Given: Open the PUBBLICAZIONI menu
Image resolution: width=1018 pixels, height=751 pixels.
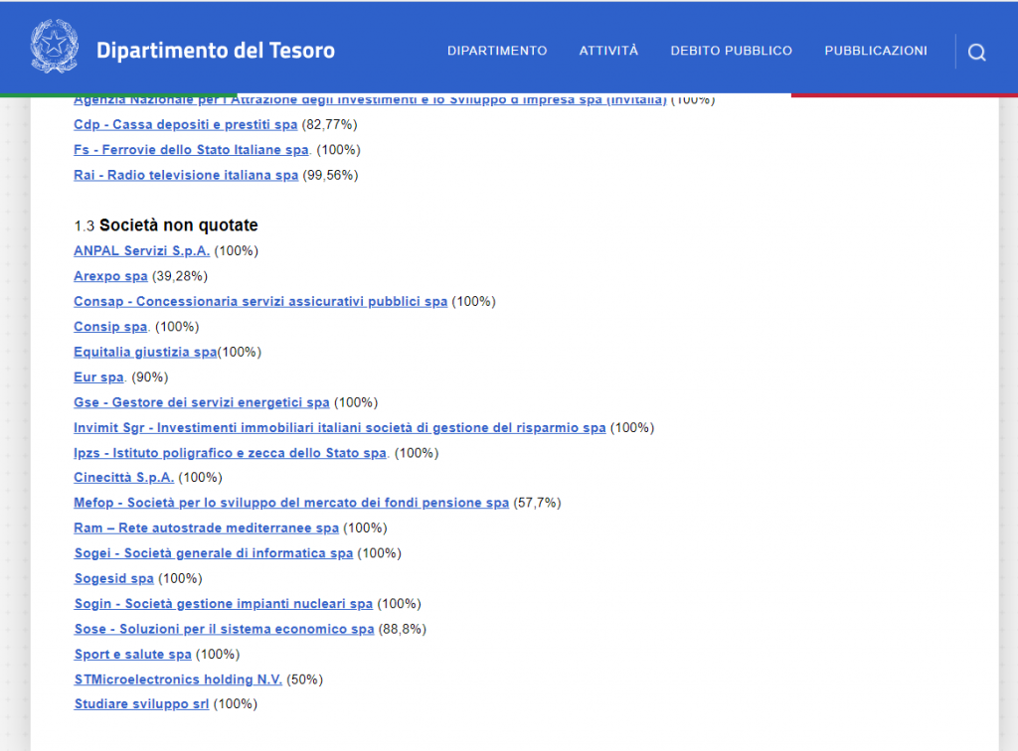Looking at the screenshot, I should [x=876, y=51].
